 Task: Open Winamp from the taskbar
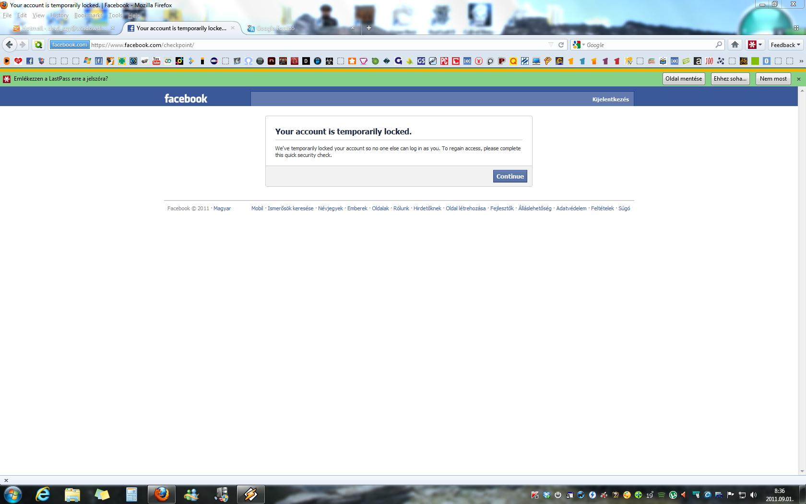[x=250, y=494]
